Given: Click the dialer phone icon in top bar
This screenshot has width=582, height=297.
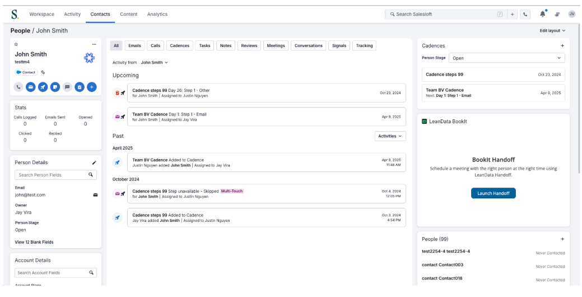Looking at the screenshot, I should [x=525, y=15].
